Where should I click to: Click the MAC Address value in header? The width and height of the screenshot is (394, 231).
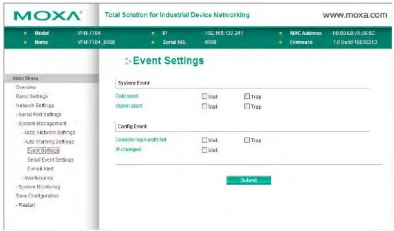(x=353, y=33)
